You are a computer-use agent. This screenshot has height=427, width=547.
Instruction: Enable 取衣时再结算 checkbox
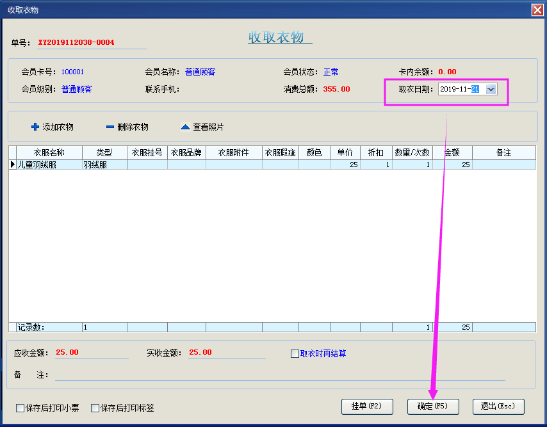(295, 353)
